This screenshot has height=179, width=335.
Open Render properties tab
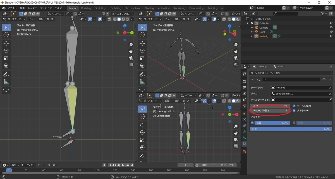(x=245, y=81)
